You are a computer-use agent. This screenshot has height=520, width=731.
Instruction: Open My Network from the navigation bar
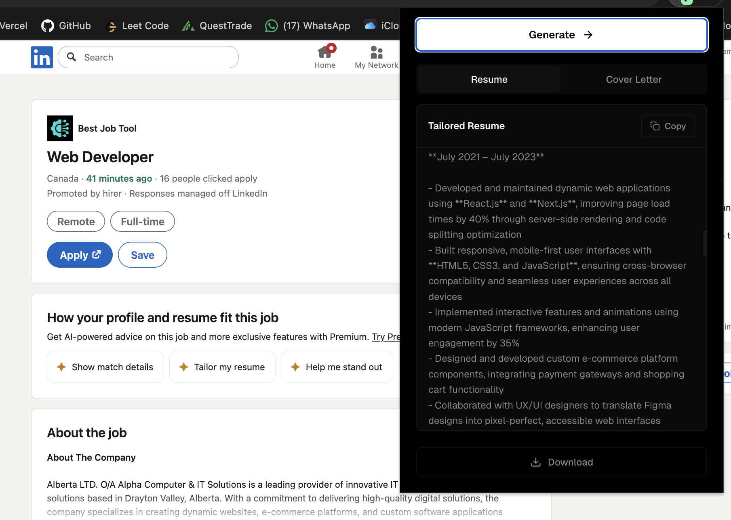(376, 57)
